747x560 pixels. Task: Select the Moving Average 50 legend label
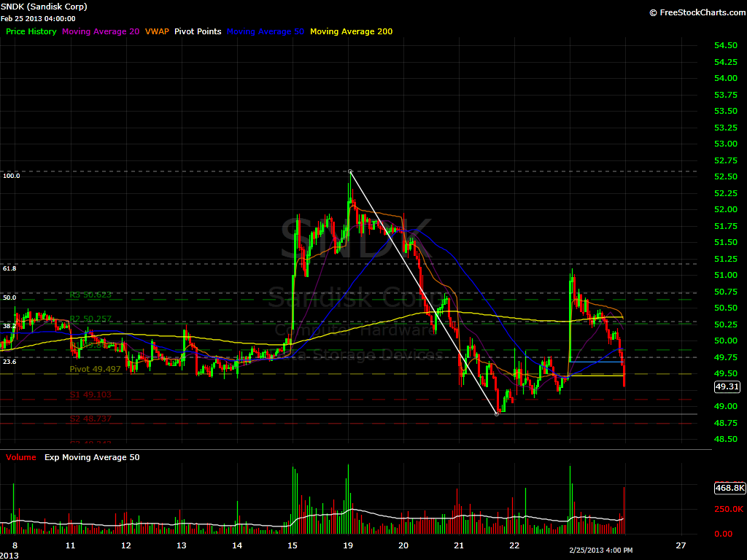pyautogui.click(x=266, y=31)
